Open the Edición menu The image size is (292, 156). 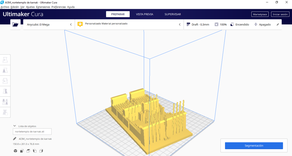coord(15,7)
